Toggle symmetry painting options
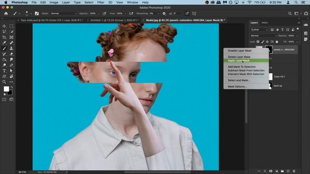The image size is (310, 174). [194, 14]
